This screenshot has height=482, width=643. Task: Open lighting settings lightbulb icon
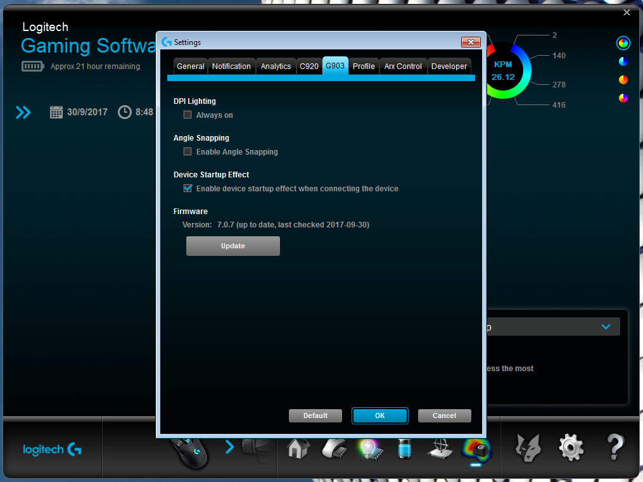(371, 449)
